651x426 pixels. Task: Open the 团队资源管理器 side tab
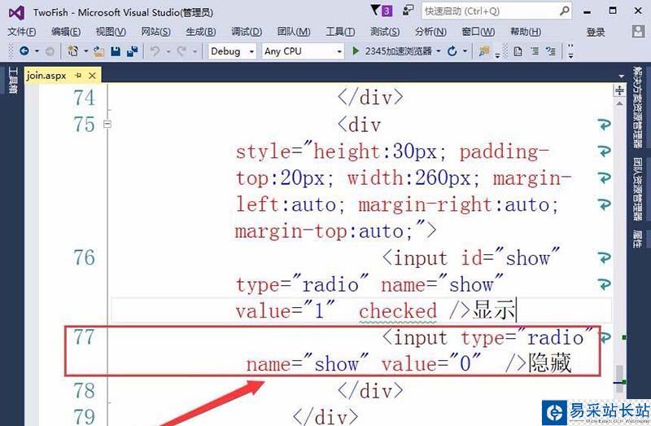click(637, 189)
